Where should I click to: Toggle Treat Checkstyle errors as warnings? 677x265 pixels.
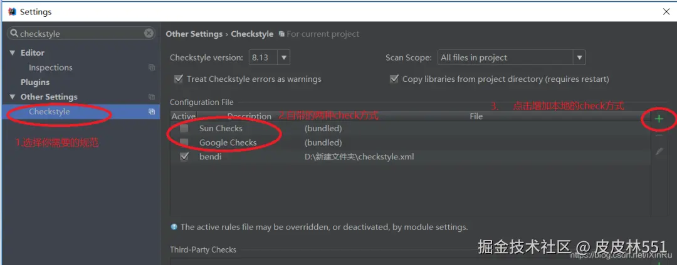178,79
